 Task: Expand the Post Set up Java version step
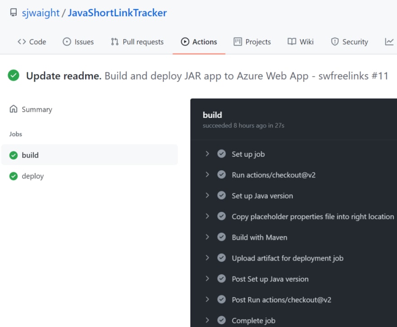207,278
